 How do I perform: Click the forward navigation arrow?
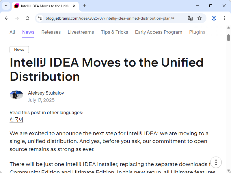[x=17, y=18]
